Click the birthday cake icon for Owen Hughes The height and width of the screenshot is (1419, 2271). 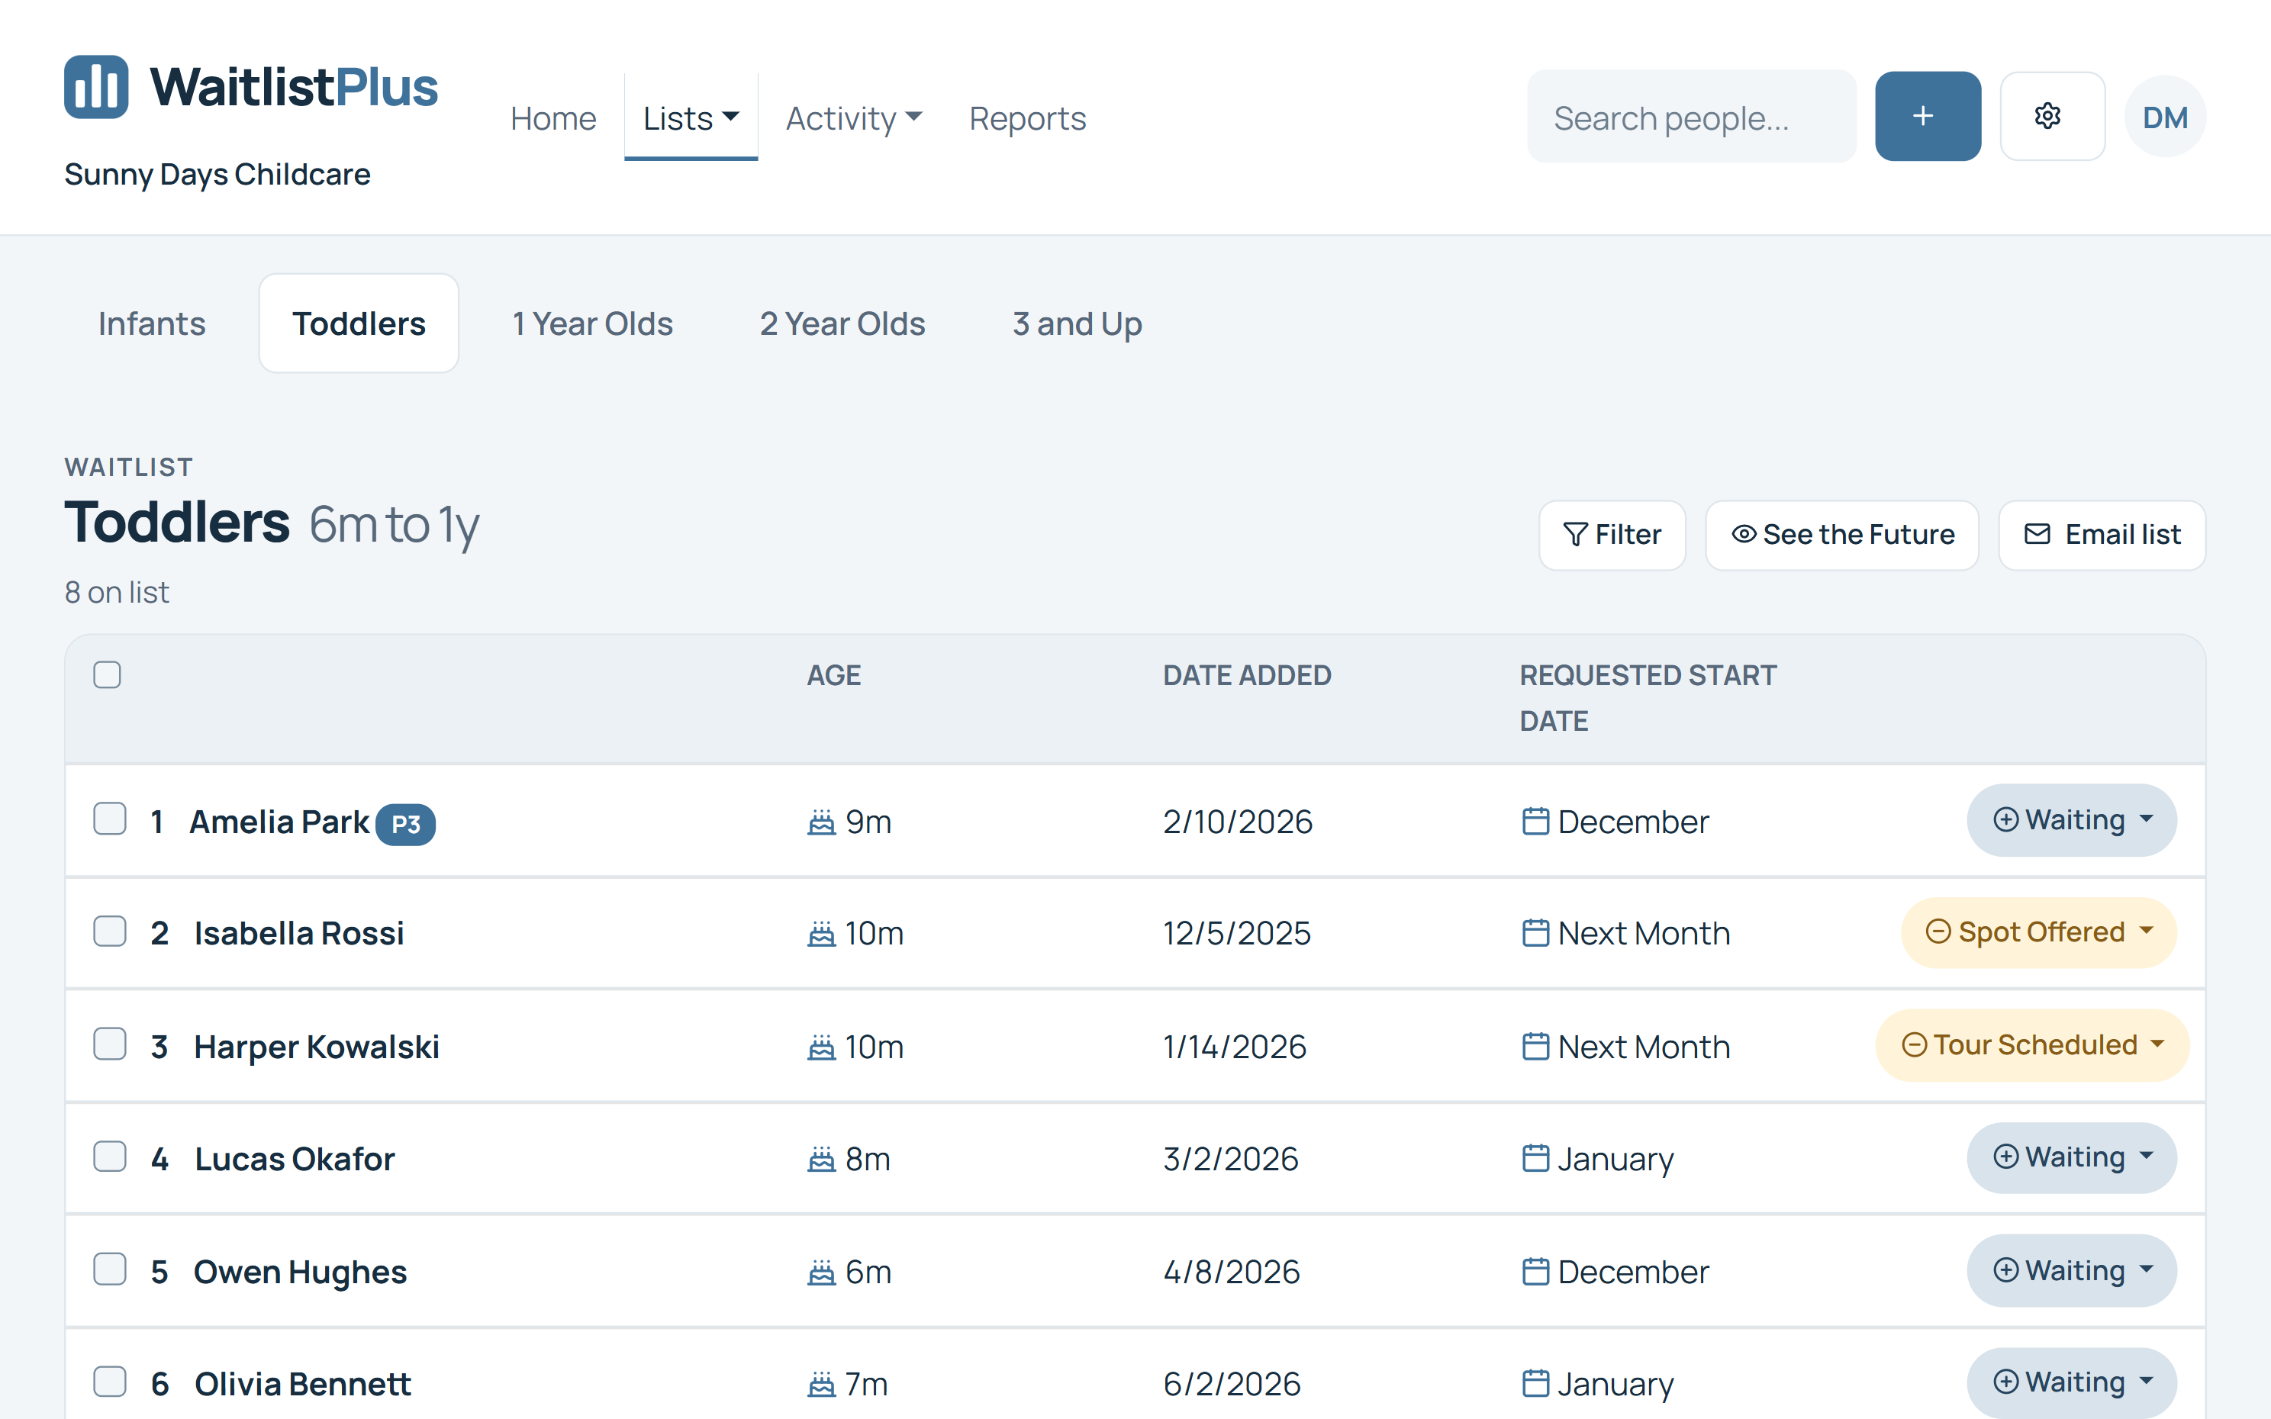(821, 1272)
